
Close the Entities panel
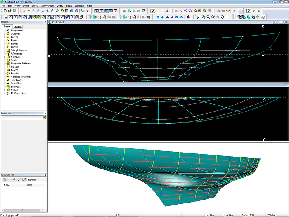click(45, 22)
